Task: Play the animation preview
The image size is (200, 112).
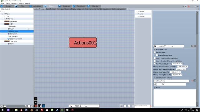Action: tap(192, 46)
